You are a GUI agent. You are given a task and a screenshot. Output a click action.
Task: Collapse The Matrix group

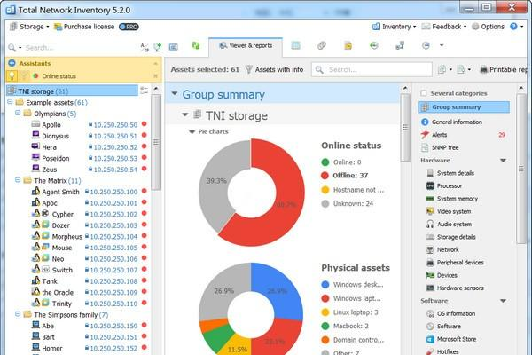pyautogui.click(x=18, y=180)
